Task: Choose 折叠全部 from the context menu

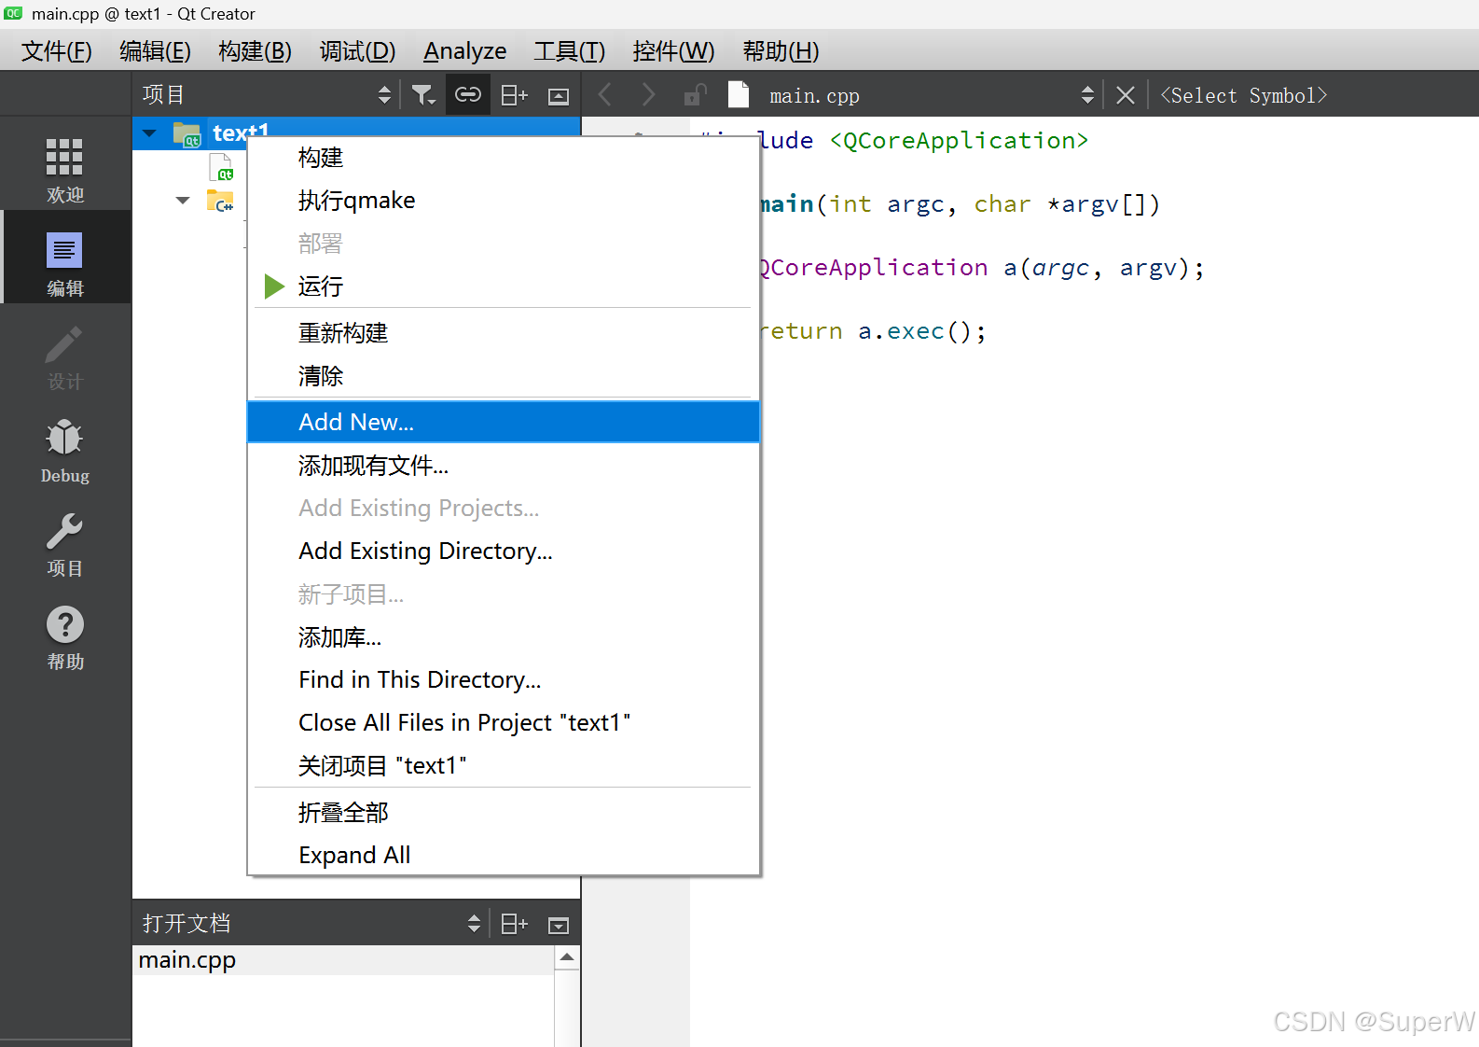Action: coord(504,813)
